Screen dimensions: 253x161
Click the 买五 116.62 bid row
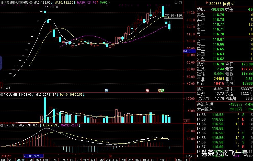[x=225, y=59]
